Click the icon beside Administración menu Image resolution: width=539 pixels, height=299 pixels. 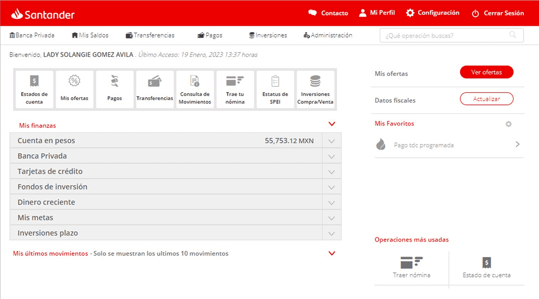pyautogui.click(x=306, y=35)
